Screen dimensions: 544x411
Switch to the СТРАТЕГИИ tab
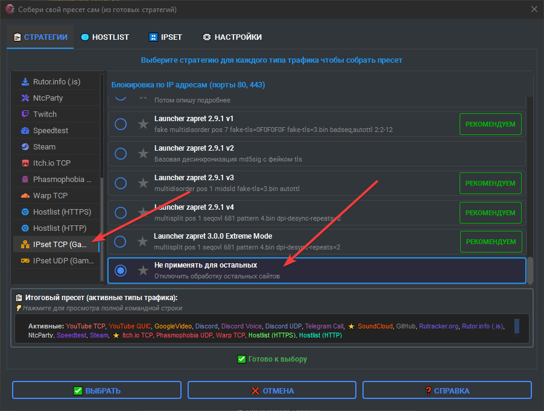point(40,37)
